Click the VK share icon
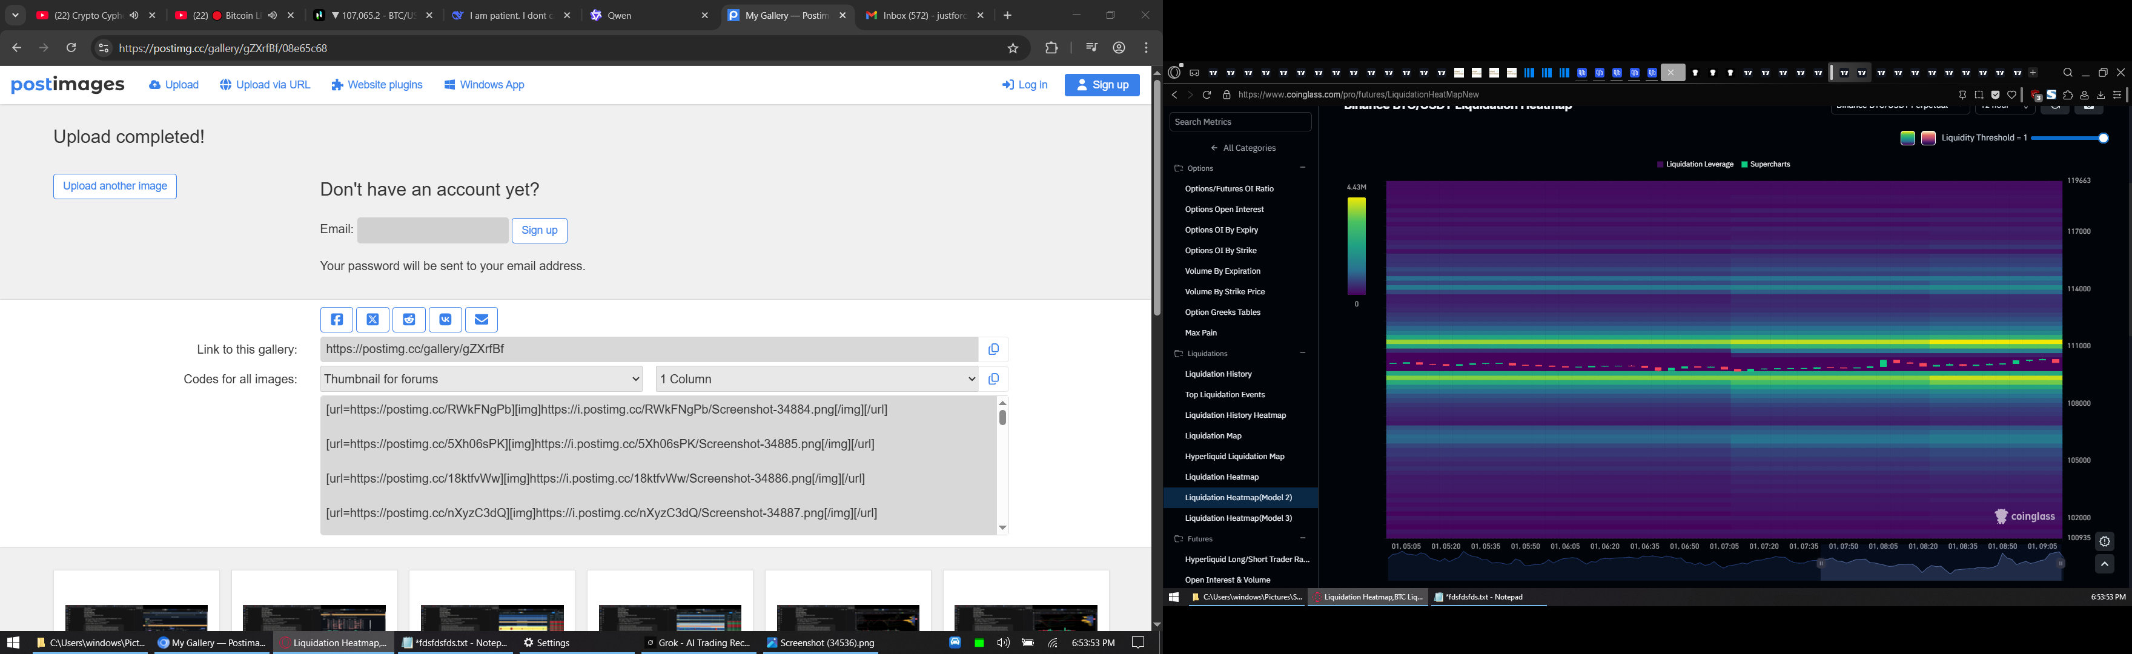This screenshot has width=2132, height=654. pyautogui.click(x=445, y=320)
